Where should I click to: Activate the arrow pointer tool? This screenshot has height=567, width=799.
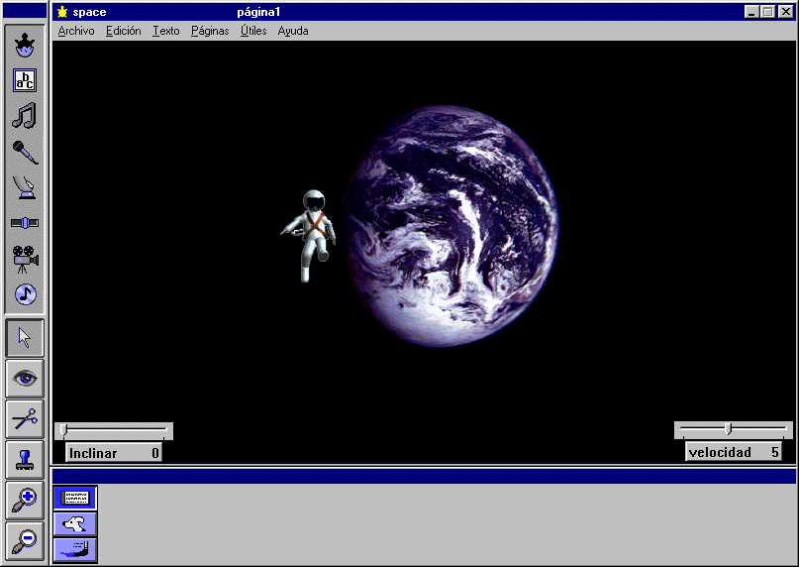[25, 338]
